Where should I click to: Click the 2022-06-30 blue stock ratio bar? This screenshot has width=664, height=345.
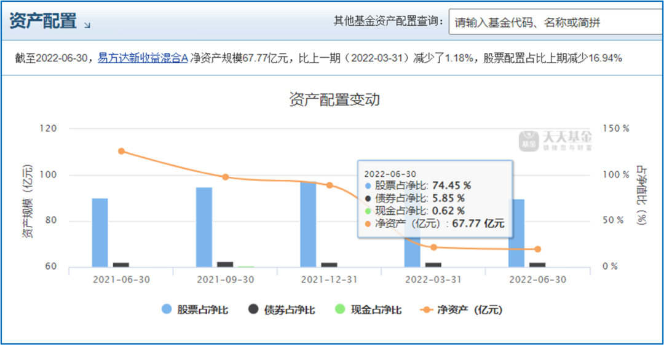pos(516,233)
